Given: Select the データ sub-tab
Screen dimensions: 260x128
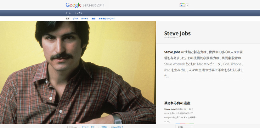Looking at the screenshot, I should point(76,19).
